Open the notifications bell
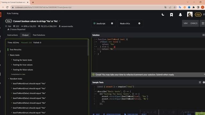Image resolution: width=205 pixels, height=115 pixels. 180,15
